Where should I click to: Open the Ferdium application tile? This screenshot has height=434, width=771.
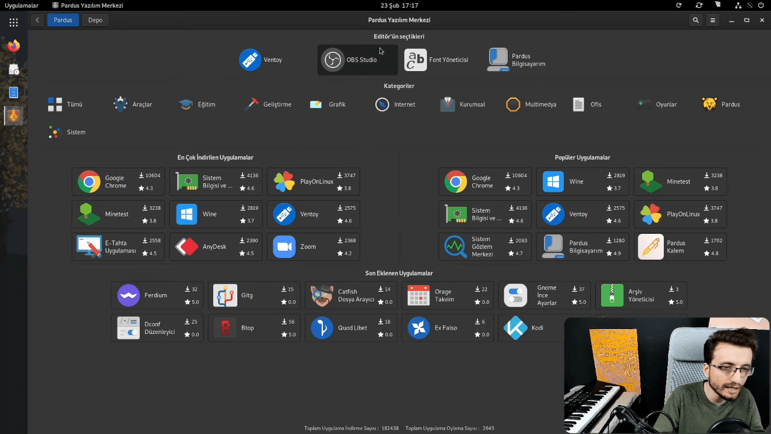pos(157,295)
